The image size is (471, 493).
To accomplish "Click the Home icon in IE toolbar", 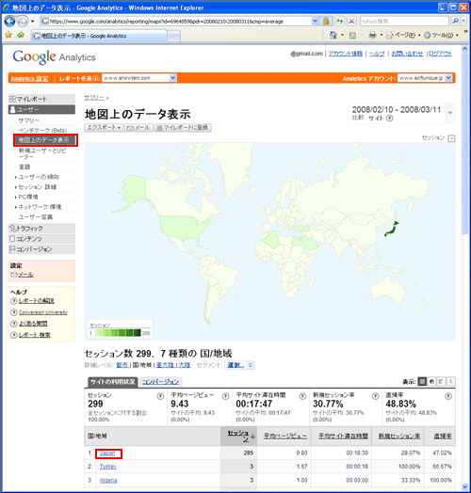I will click(x=333, y=35).
